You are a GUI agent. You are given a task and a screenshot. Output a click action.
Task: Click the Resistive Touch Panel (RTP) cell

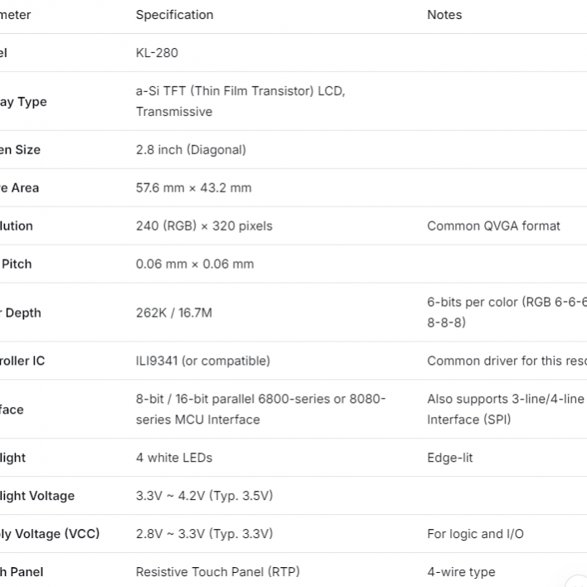tap(218, 572)
